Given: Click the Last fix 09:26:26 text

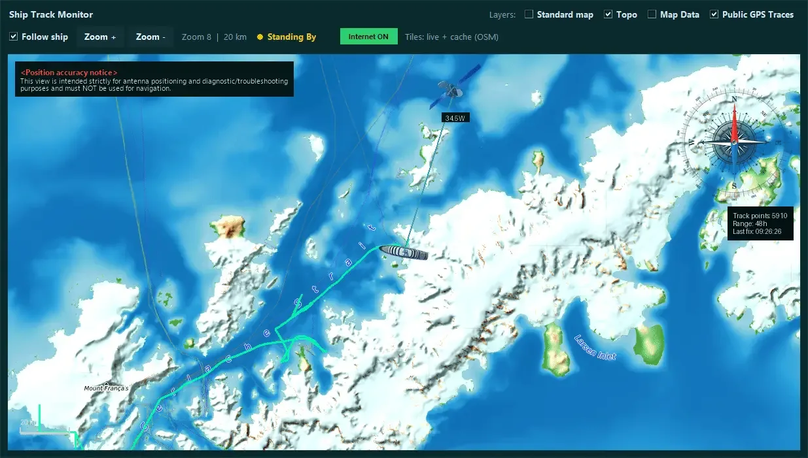Looking at the screenshot, I should (758, 231).
